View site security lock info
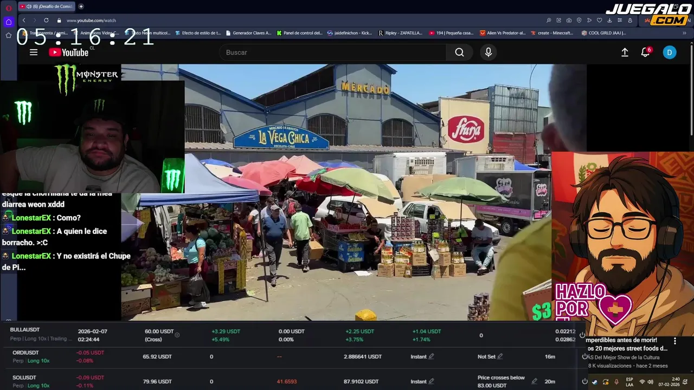The width and height of the screenshot is (694, 390). 59,21
